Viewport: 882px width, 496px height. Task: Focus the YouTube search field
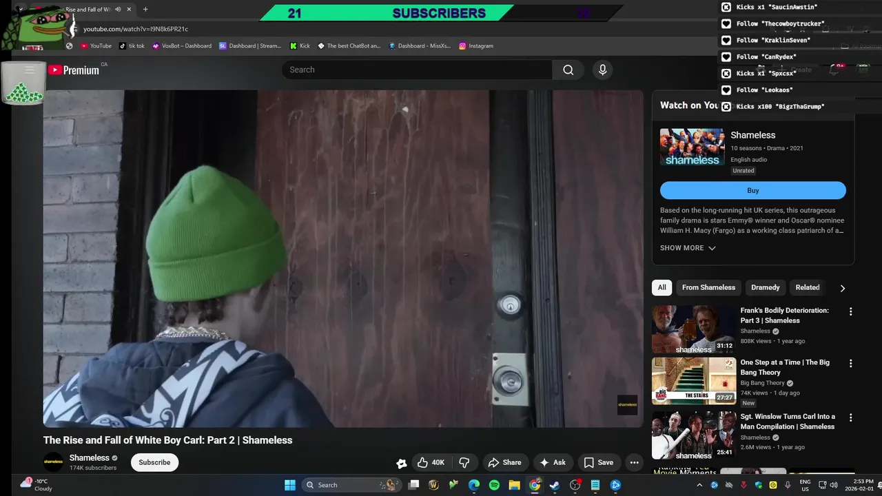coord(417,70)
